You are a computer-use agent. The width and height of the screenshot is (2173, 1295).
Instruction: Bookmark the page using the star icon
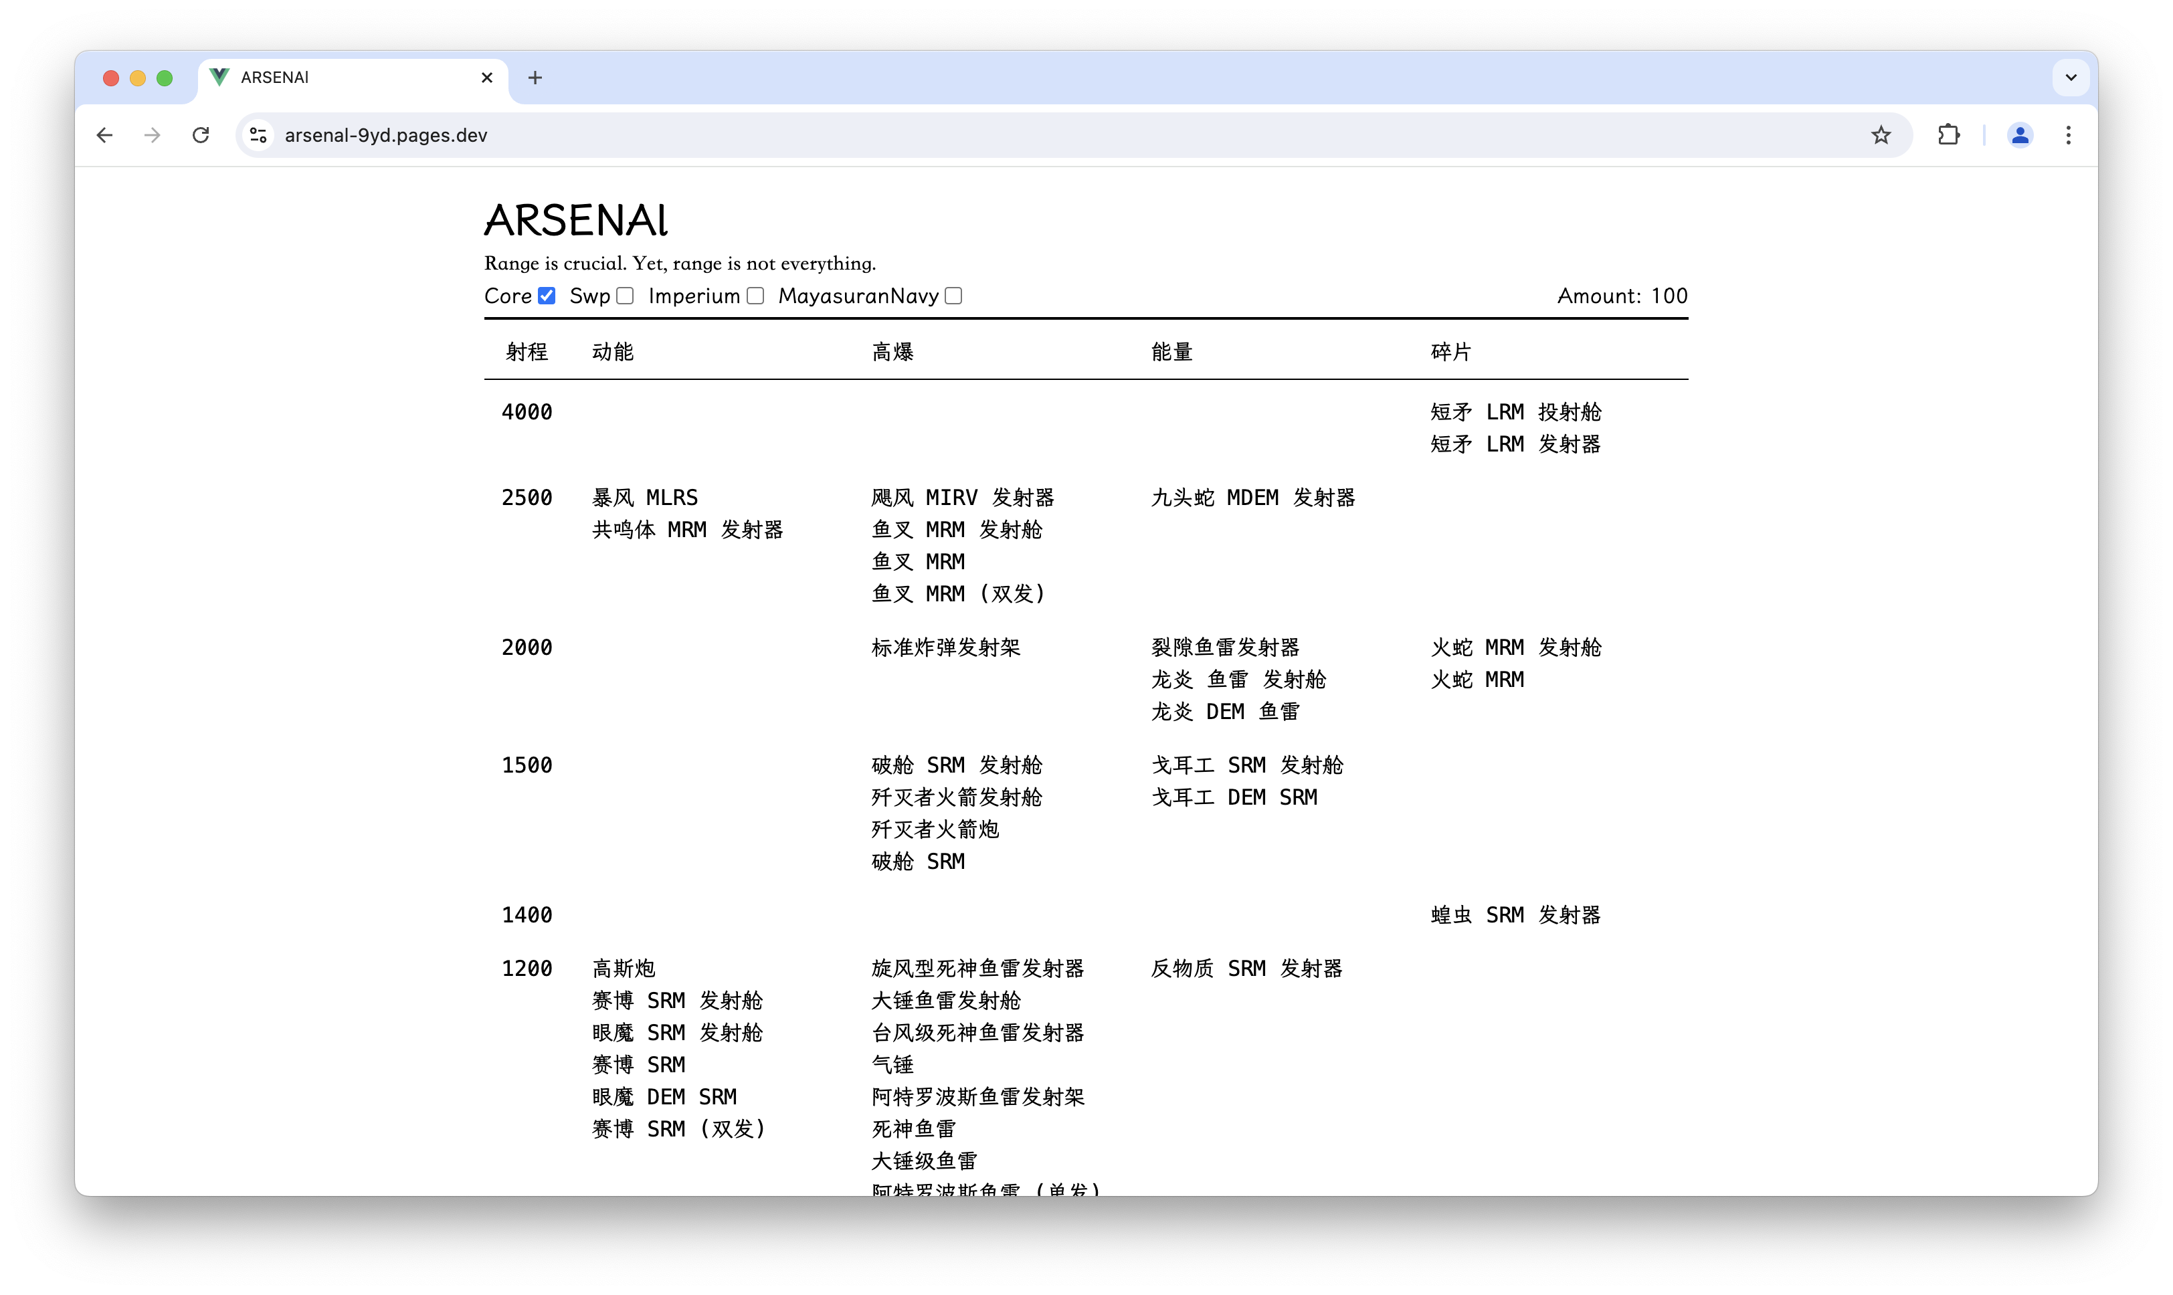click(1881, 134)
